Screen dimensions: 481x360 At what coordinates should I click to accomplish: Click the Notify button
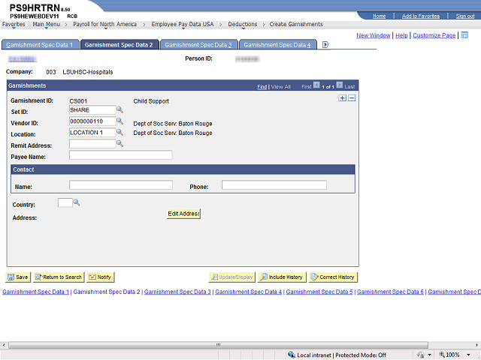point(100,277)
